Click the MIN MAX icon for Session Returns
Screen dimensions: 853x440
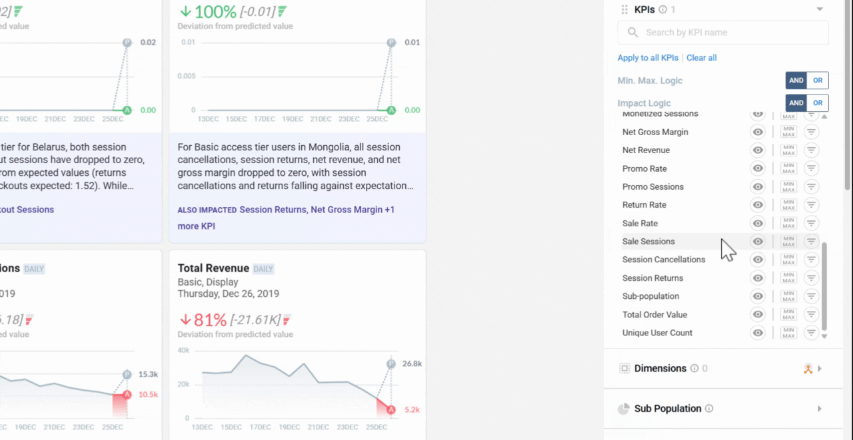(x=789, y=278)
